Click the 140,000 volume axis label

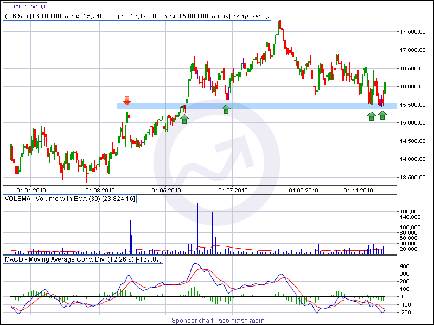pyautogui.click(x=410, y=217)
